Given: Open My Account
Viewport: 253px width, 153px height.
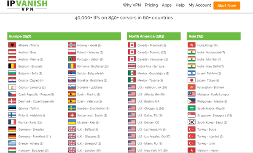Looking at the screenshot, I should click(x=199, y=5).
